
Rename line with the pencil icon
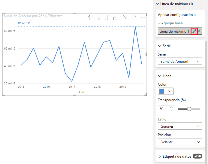point(194,32)
